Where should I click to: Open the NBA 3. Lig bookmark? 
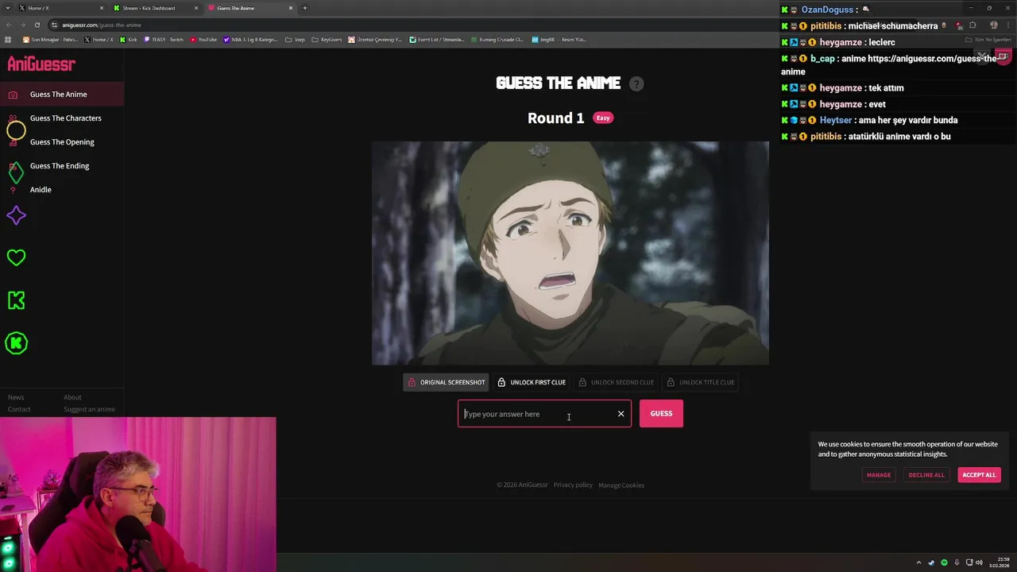pos(250,39)
